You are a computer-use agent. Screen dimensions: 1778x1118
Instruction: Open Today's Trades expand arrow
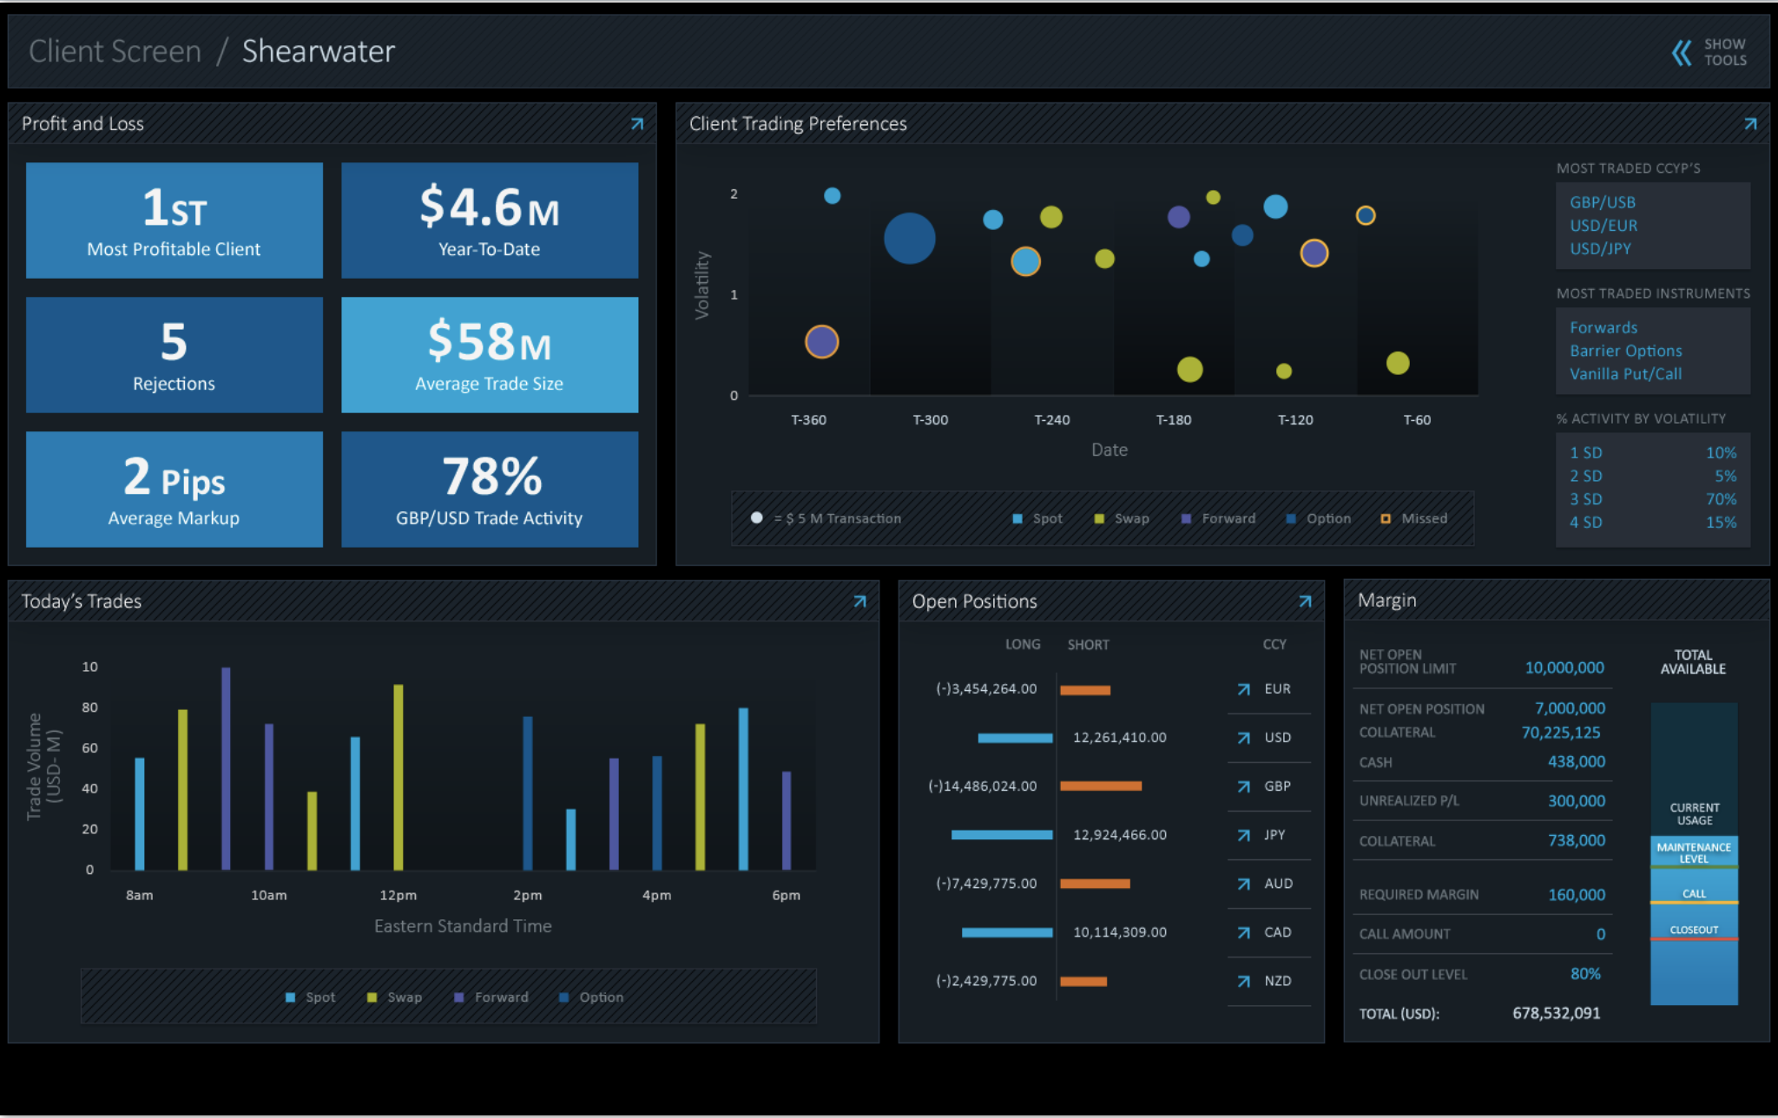(859, 602)
